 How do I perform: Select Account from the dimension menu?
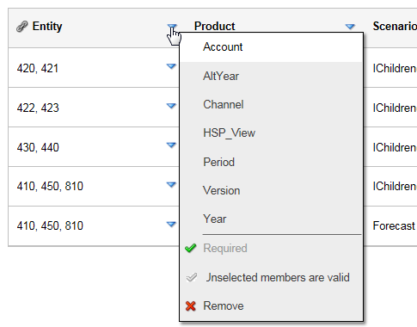[271, 47]
